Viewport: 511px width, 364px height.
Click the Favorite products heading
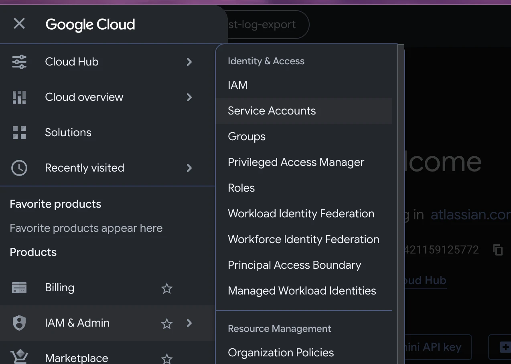[x=55, y=204]
